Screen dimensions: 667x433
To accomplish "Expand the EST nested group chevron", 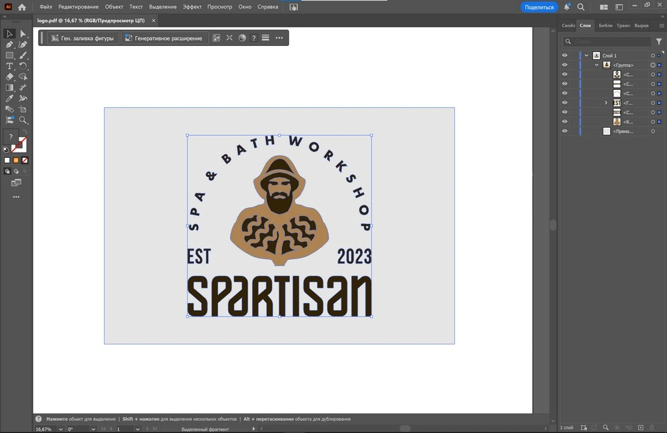I will (x=606, y=103).
